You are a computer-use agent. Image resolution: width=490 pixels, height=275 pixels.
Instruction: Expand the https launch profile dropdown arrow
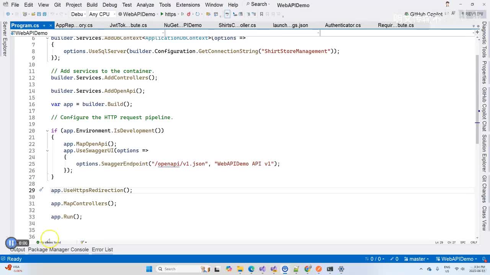[178, 14]
